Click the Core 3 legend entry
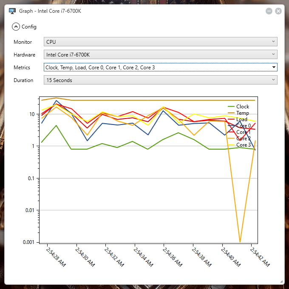Viewport: 289px width, 289px height. pyautogui.click(x=239, y=145)
